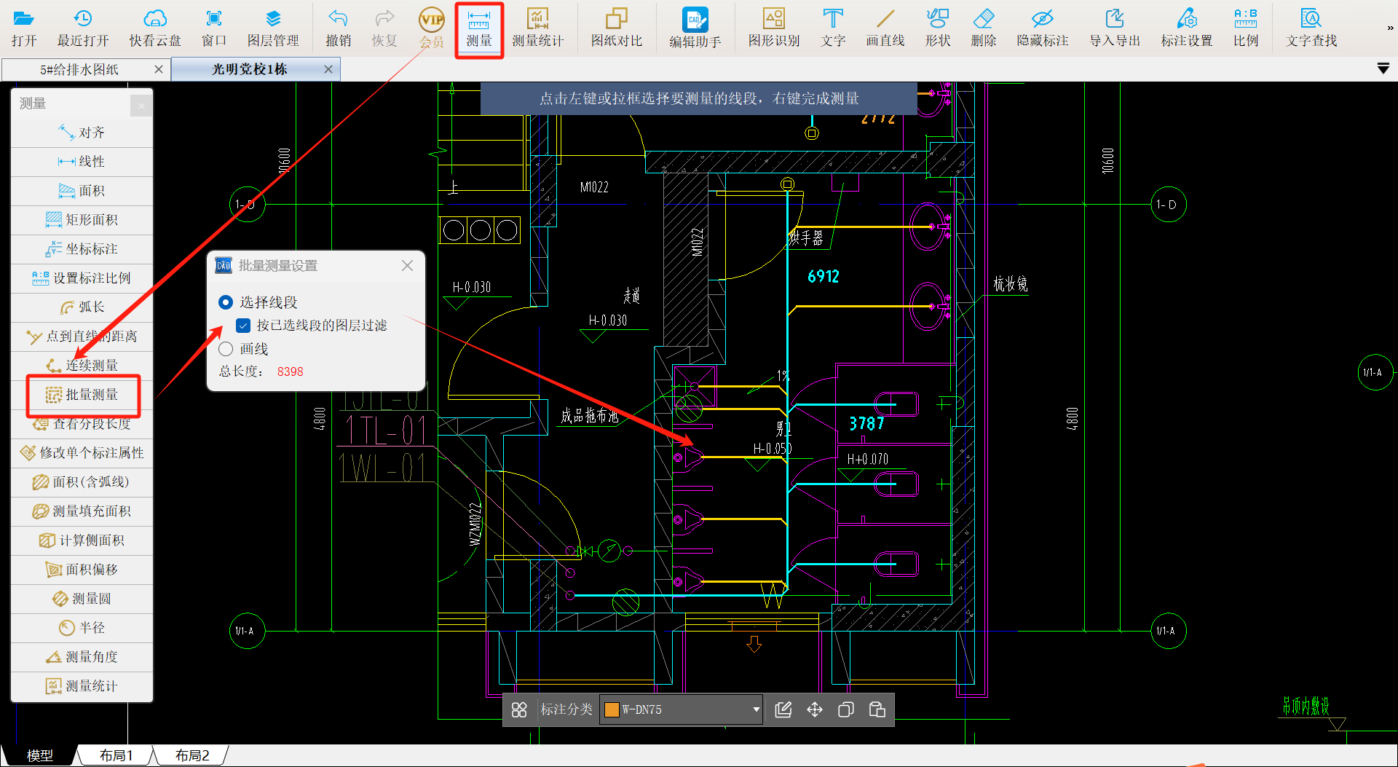
Task: Expand the W-DN75 annotation category dropdown
Action: click(756, 709)
